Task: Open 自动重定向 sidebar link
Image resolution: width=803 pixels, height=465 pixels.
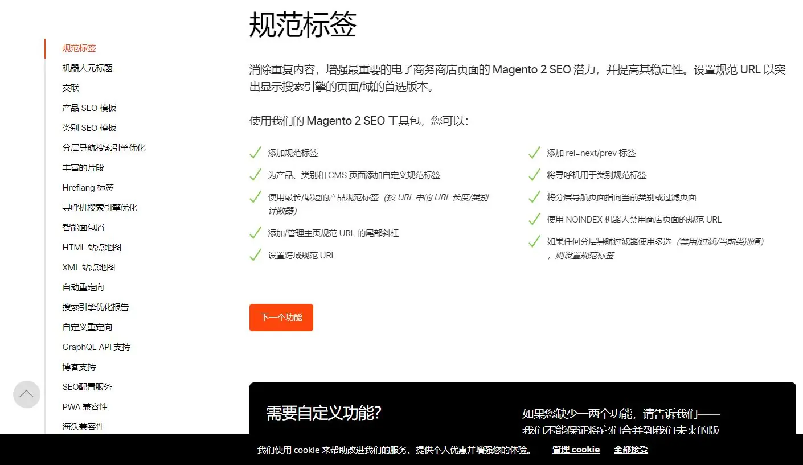Action: pos(83,287)
